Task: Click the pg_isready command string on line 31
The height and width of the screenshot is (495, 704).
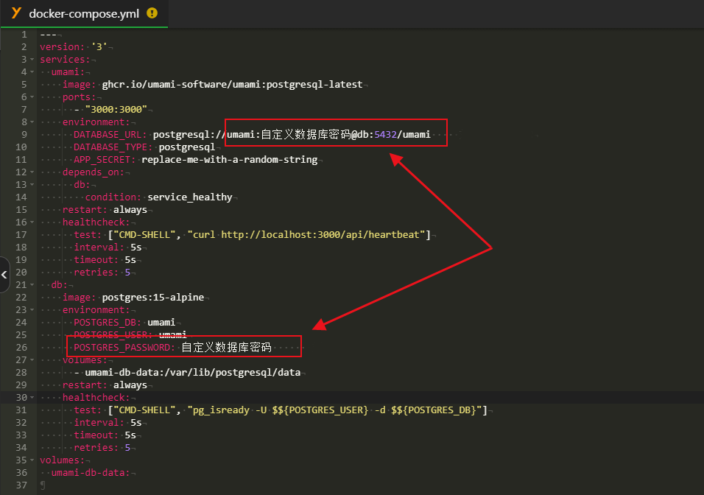Action: 334,410
